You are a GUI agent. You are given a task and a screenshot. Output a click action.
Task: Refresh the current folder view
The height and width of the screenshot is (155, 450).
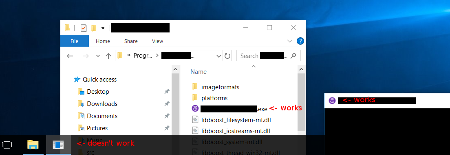coord(227,56)
